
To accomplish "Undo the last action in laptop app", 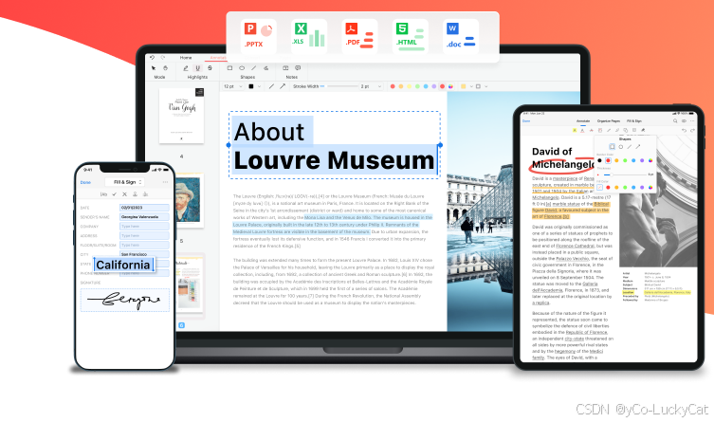I will (152, 58).
